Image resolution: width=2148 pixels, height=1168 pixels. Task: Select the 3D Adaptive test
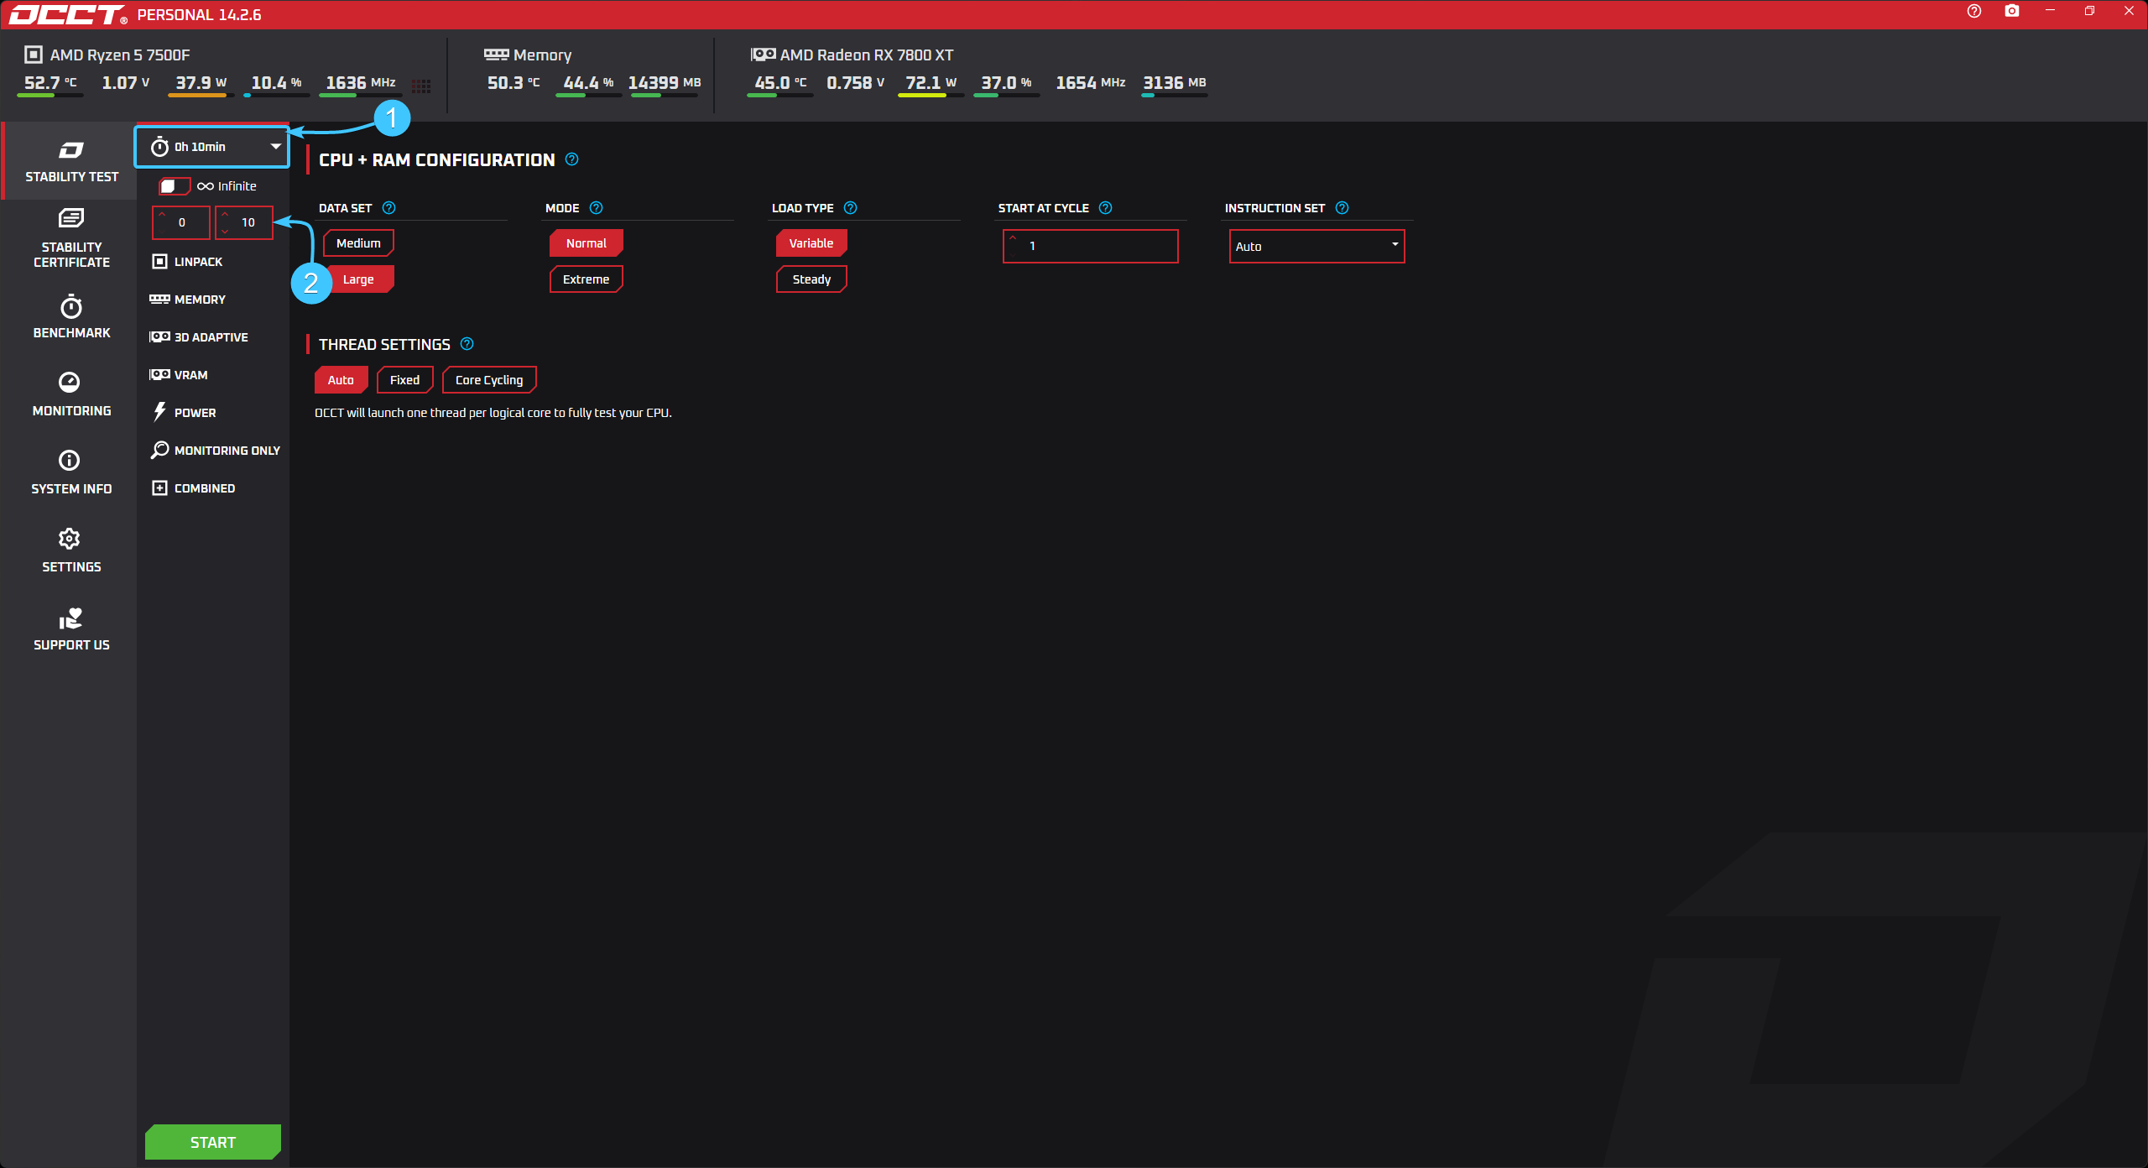(x=210, y=337)
